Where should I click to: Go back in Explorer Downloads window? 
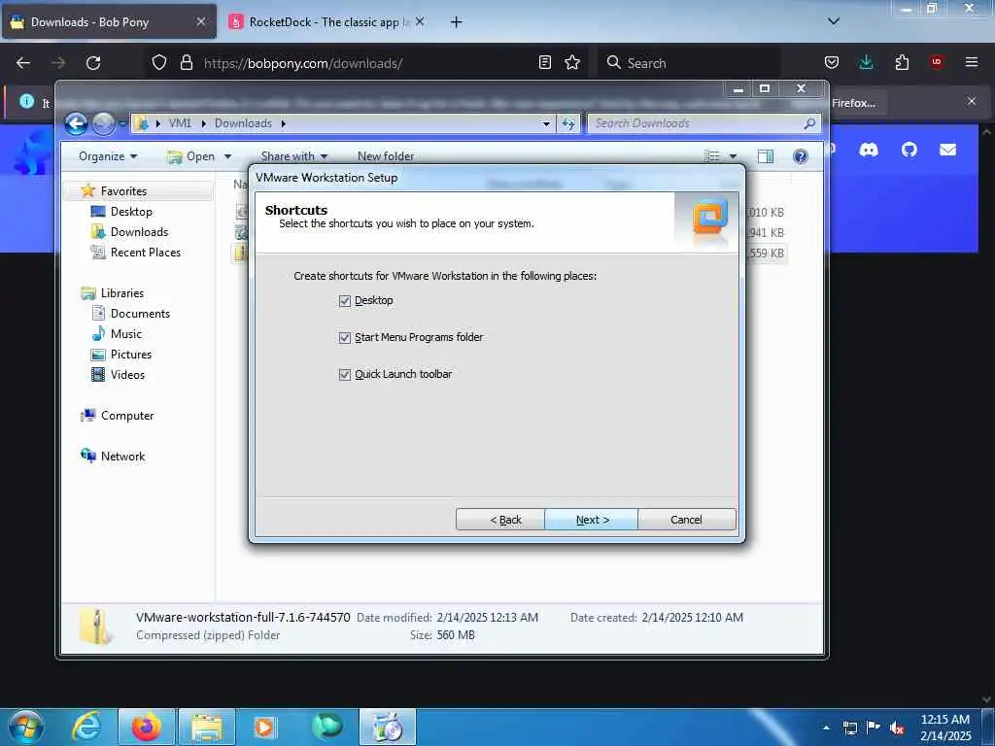pos(76,123)
